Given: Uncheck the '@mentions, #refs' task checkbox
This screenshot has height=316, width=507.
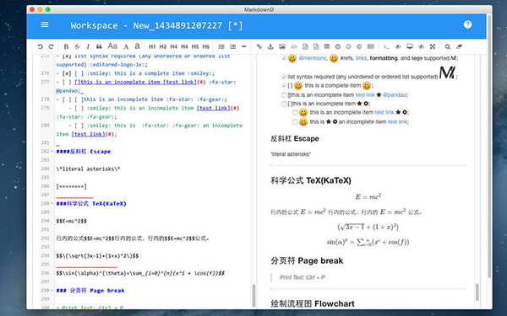Looking at the screenshot, I should coord(284,58).
